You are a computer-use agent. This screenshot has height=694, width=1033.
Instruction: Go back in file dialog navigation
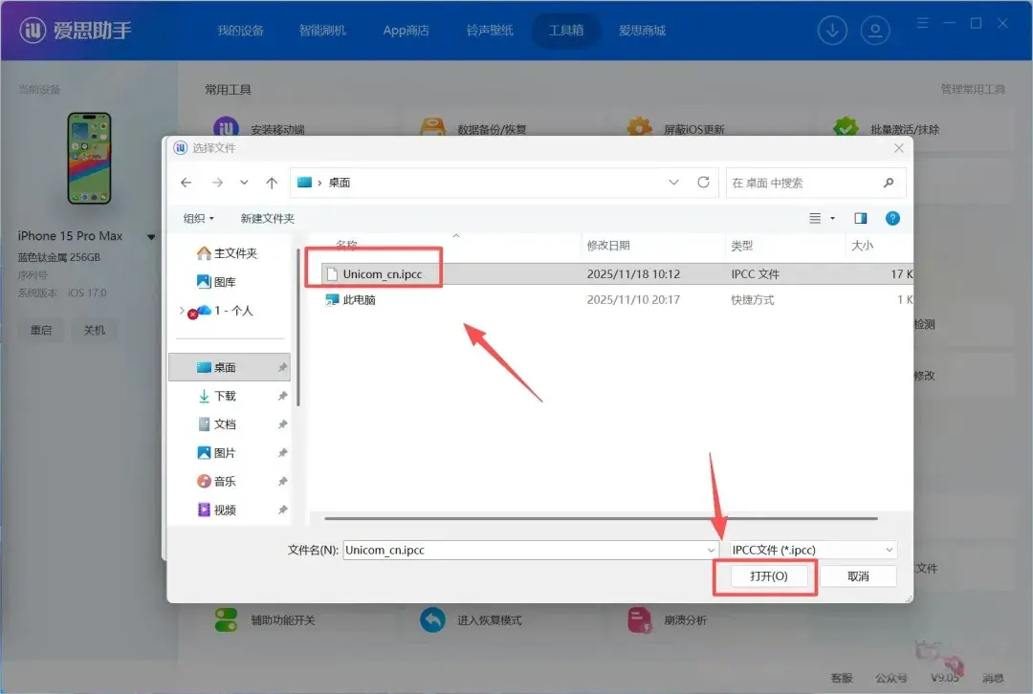(x=187, y=183)
